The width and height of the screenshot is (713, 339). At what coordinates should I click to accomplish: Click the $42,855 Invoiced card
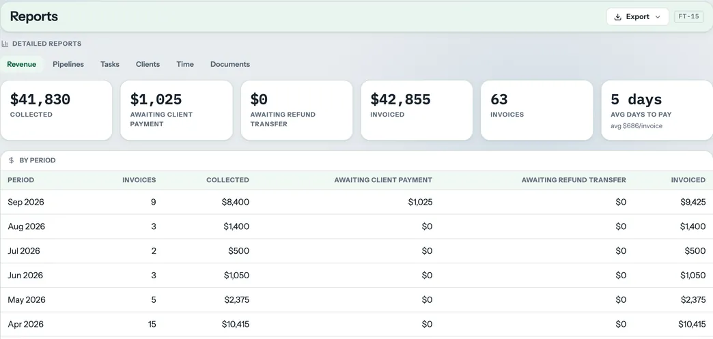tap(417, 110)
